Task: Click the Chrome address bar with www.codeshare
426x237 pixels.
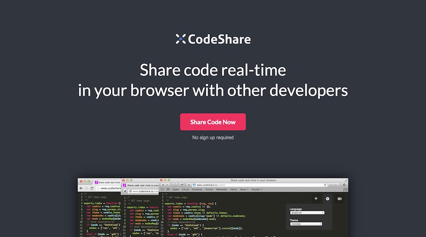Action: [108, 188]
